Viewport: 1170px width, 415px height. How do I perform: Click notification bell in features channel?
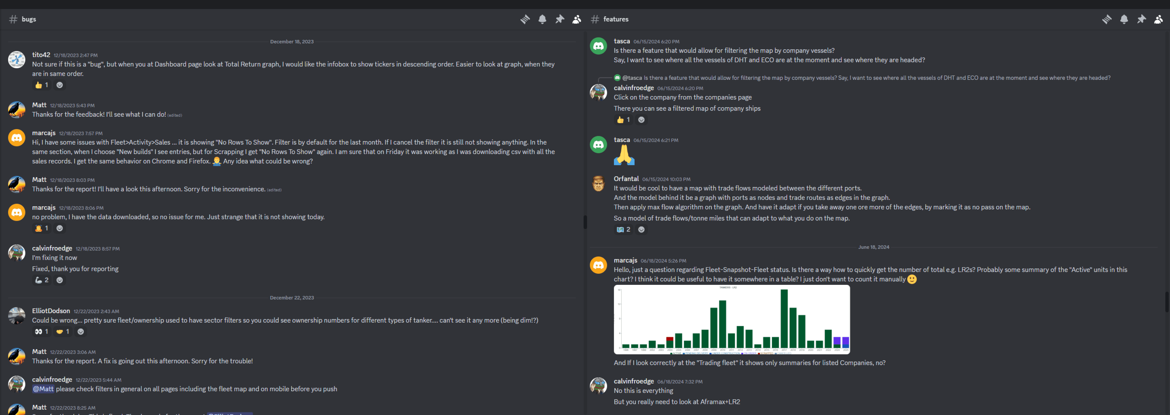tap(1124, 19)
